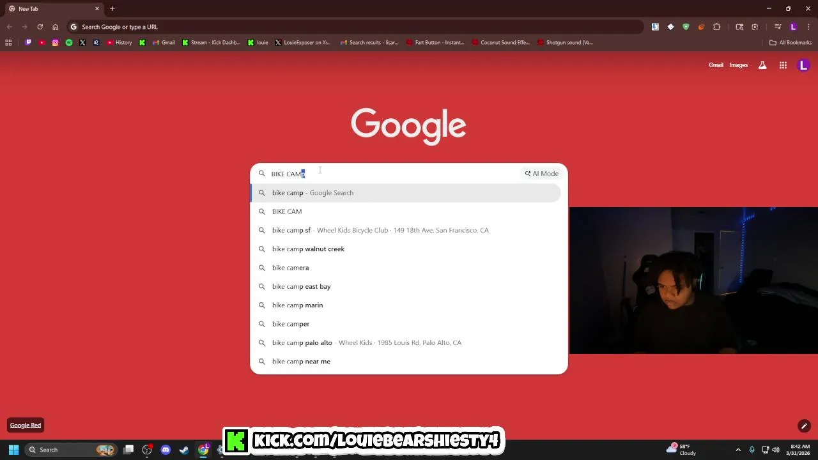The height and width of the screenshot is (460, 818).
Task: Select 'bike camp east bay' suggestion
Action: 406,286
